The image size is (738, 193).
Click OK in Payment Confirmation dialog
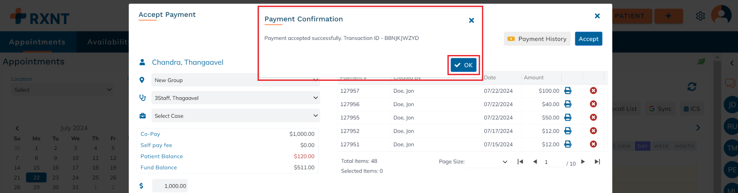[463, 65]
